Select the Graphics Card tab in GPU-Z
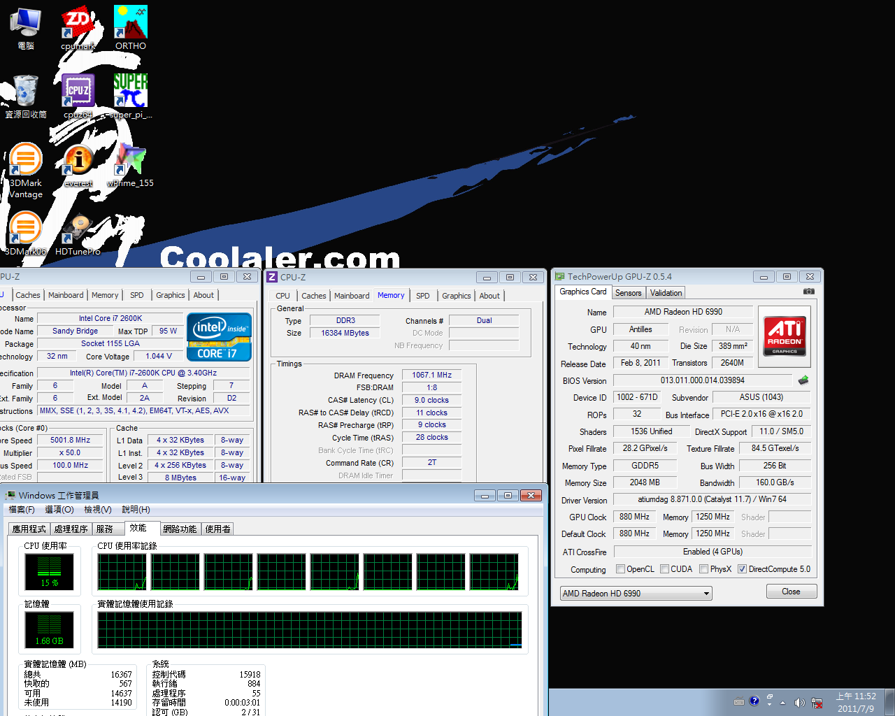Image resolution: width=895 pixels, height=716 pixels. pos(583,292)
